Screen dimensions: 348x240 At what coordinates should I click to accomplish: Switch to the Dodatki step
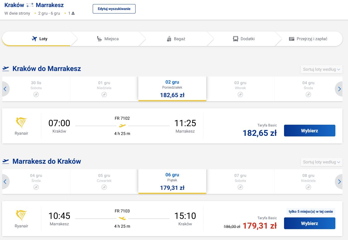coord(244,39)
